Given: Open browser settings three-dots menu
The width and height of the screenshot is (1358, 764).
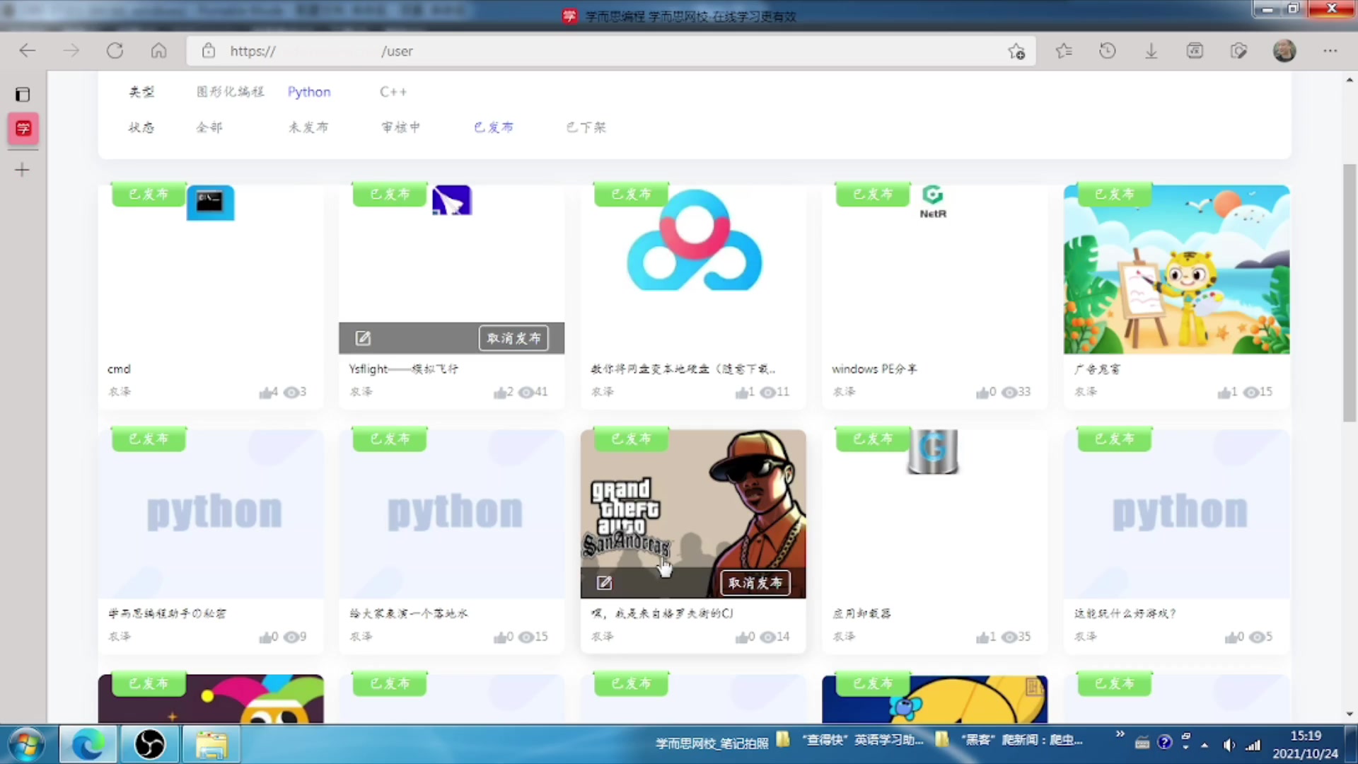Looking at the screenshot, I should coord(1330,51).
